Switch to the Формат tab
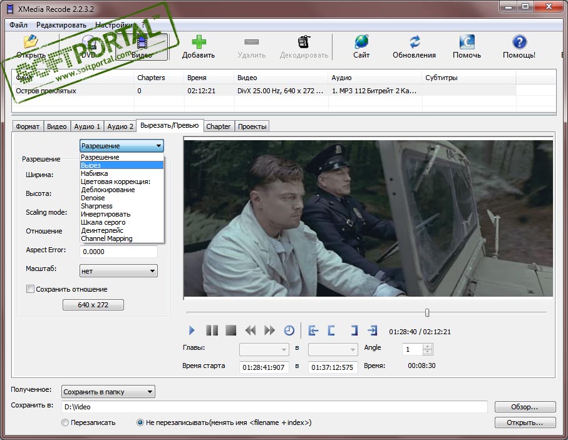The height and width of the screenshot is (440, 568). click(28, 126)
